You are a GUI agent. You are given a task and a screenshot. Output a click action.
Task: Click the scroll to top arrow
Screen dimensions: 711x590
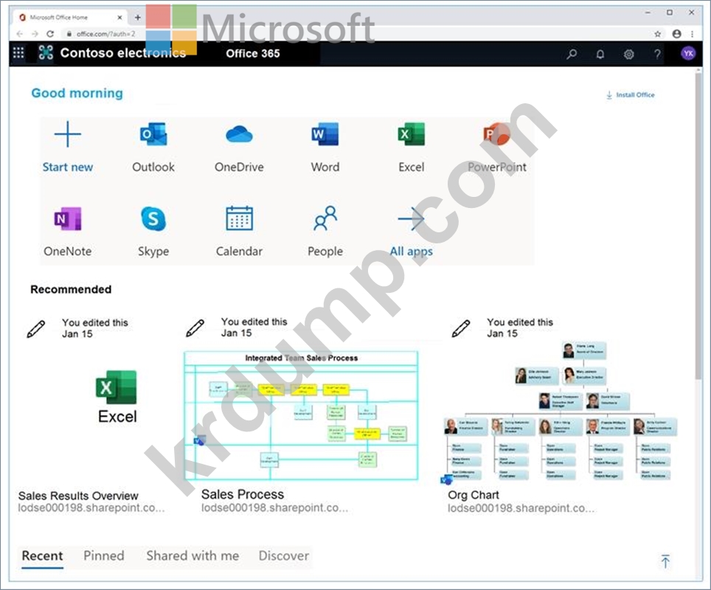665,561
